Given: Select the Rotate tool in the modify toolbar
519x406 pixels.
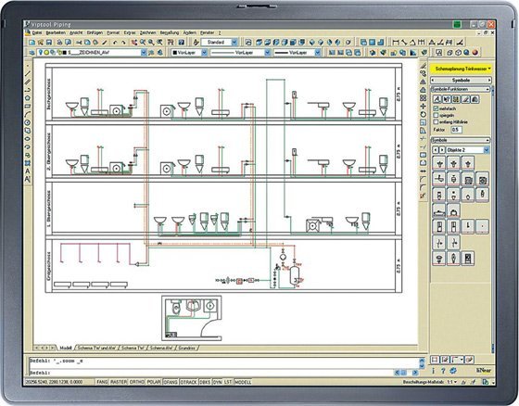Looking at the screenshot, I should [x=423, y=115].
